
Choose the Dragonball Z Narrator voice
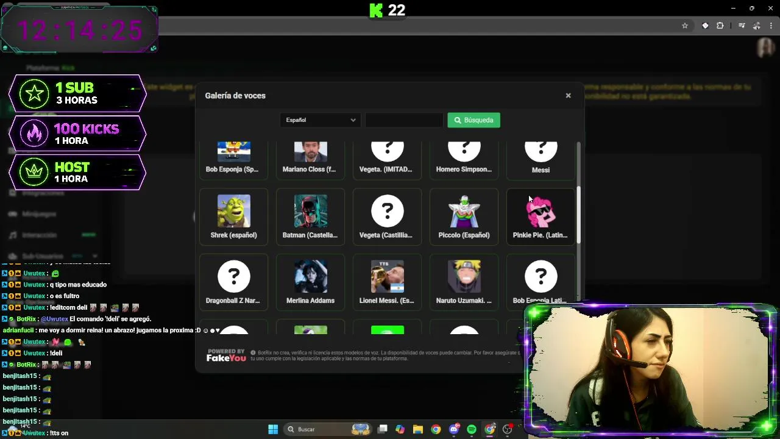click(233, 282)
